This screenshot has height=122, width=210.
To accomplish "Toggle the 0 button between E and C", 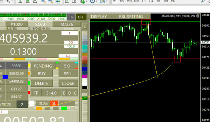I will (70, 93).
